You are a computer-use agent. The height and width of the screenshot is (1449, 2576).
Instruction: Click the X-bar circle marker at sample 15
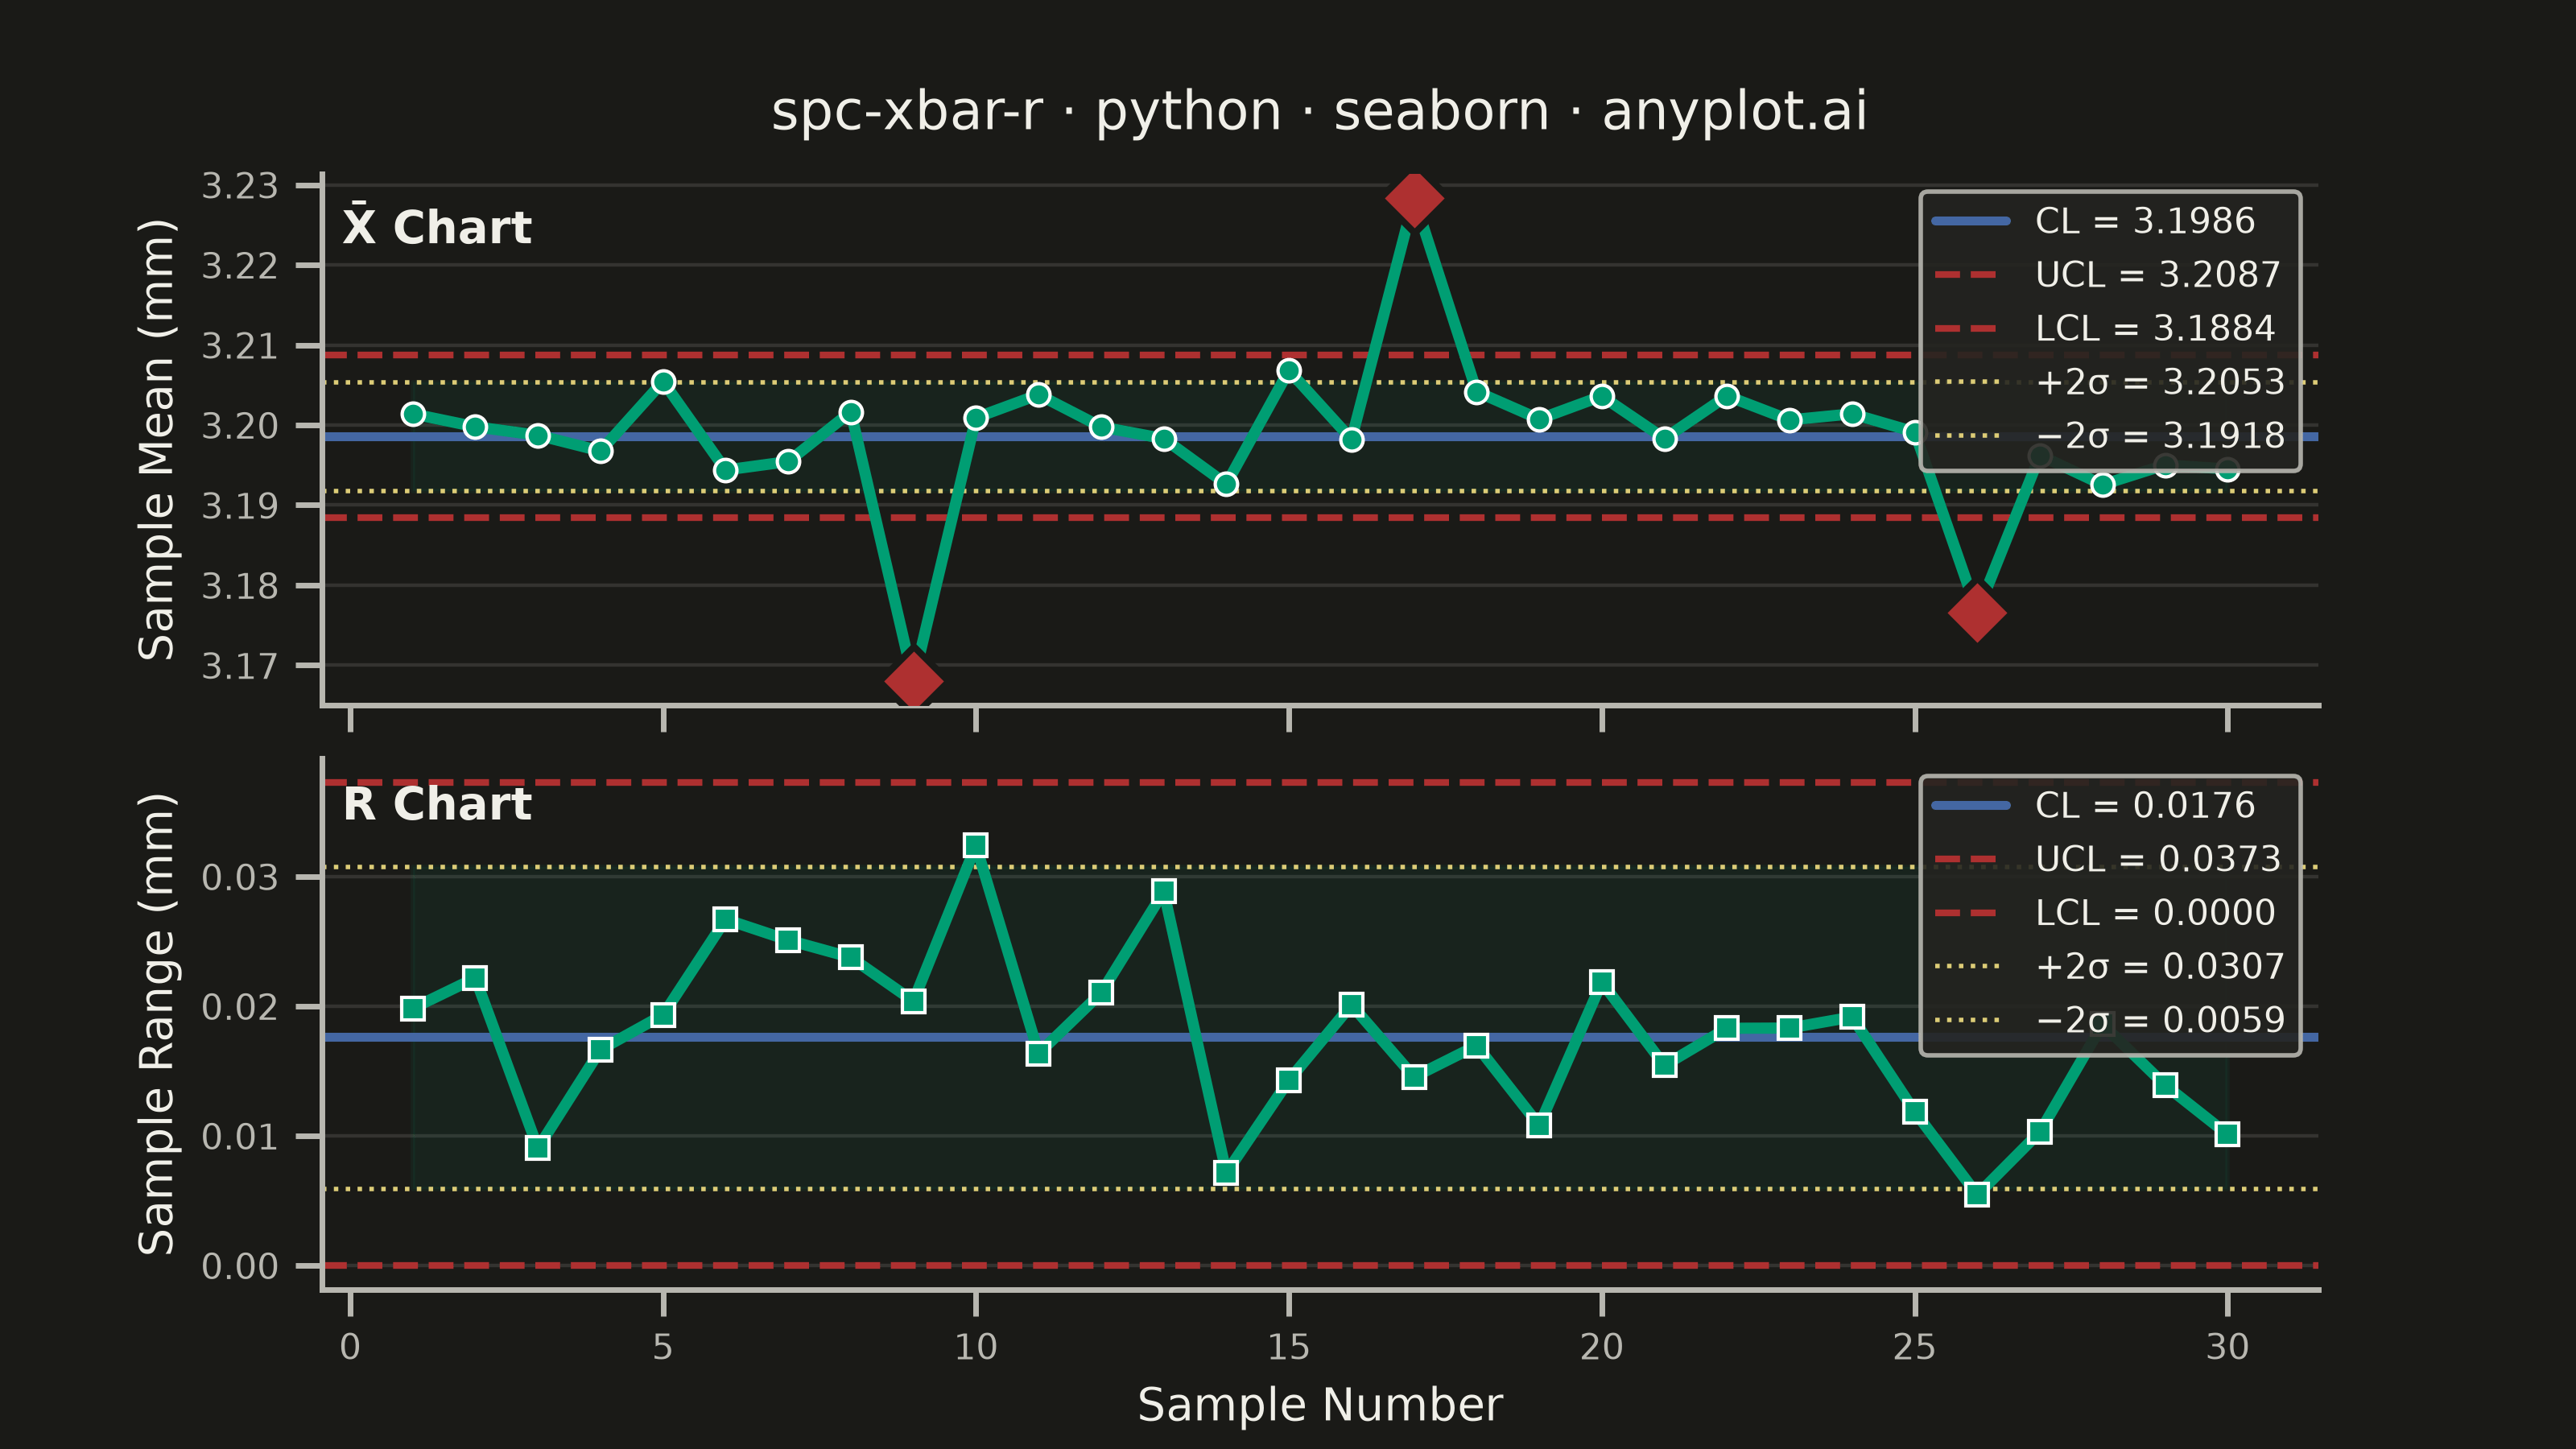1289,371
